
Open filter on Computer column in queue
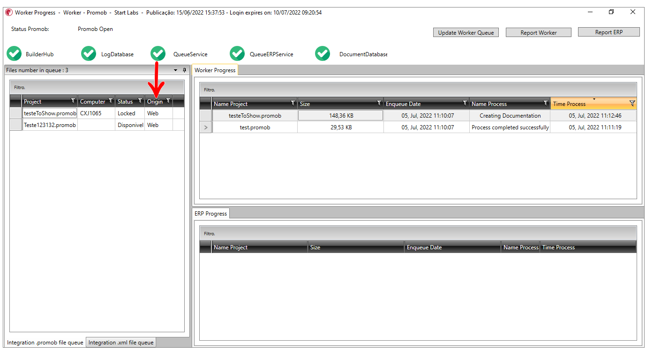(111, 101)
